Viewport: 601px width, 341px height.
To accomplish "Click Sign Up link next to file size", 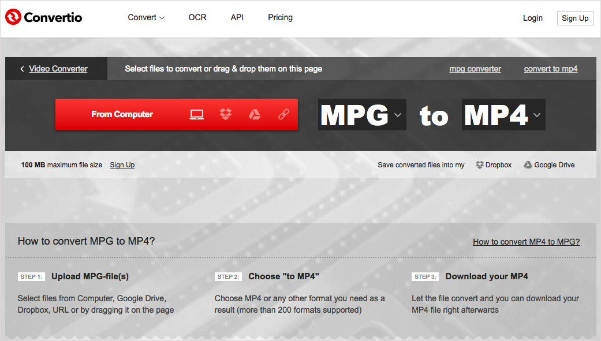I will click(x=122, y=165).
